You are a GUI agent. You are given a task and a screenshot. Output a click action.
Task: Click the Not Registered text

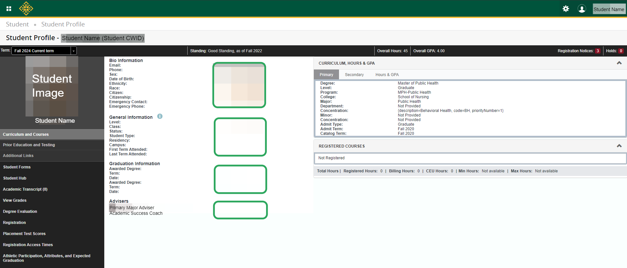[331, 158]
